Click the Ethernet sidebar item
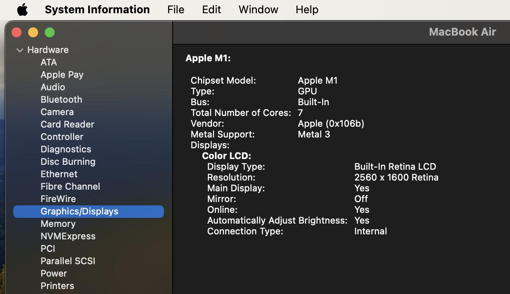510x294 pixels. pyautogui.click(x=59, y=174)
